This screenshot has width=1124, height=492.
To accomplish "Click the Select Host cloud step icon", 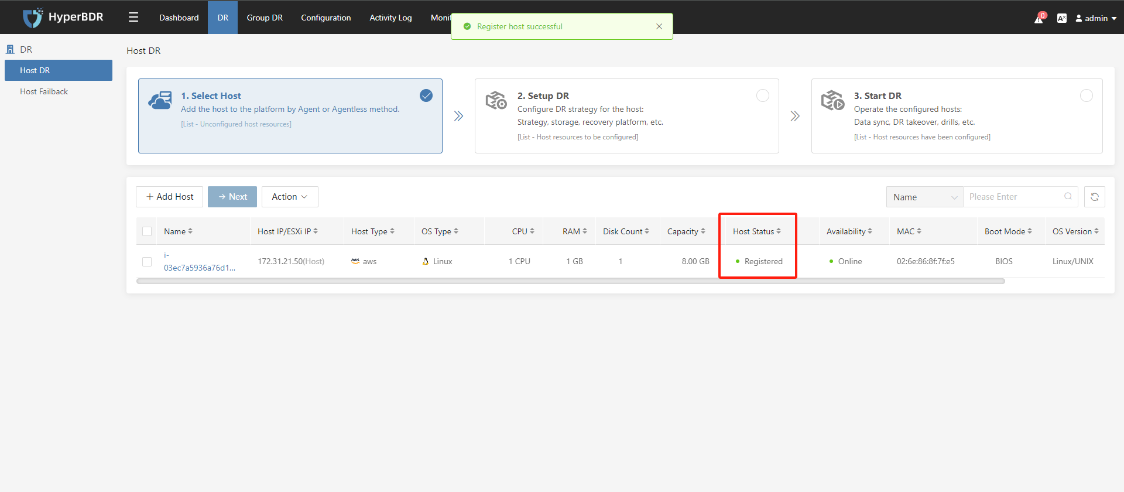I will [160, 100].
